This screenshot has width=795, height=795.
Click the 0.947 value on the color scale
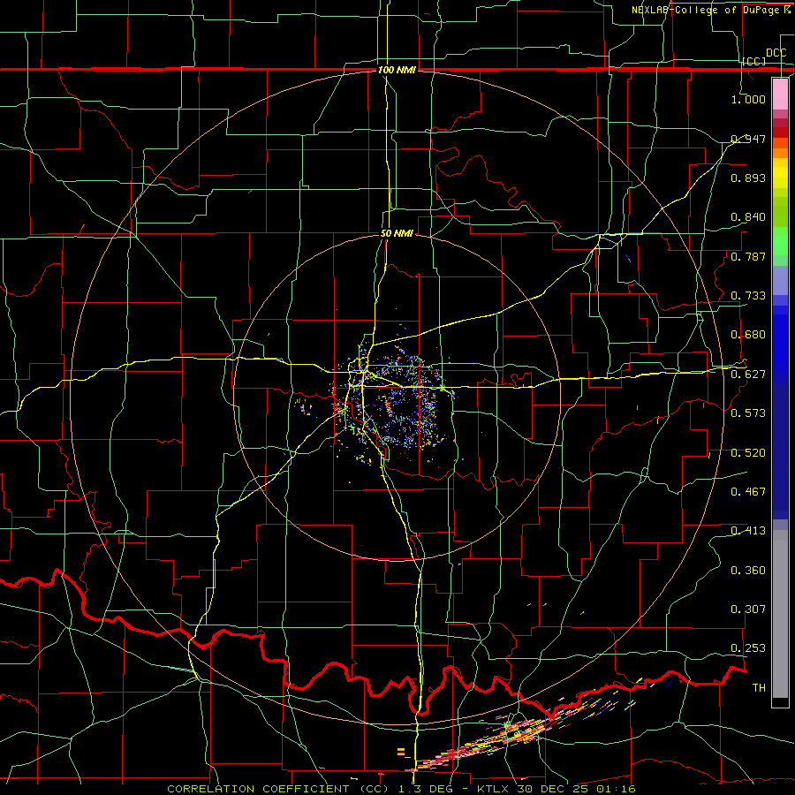tap(748, 139)
